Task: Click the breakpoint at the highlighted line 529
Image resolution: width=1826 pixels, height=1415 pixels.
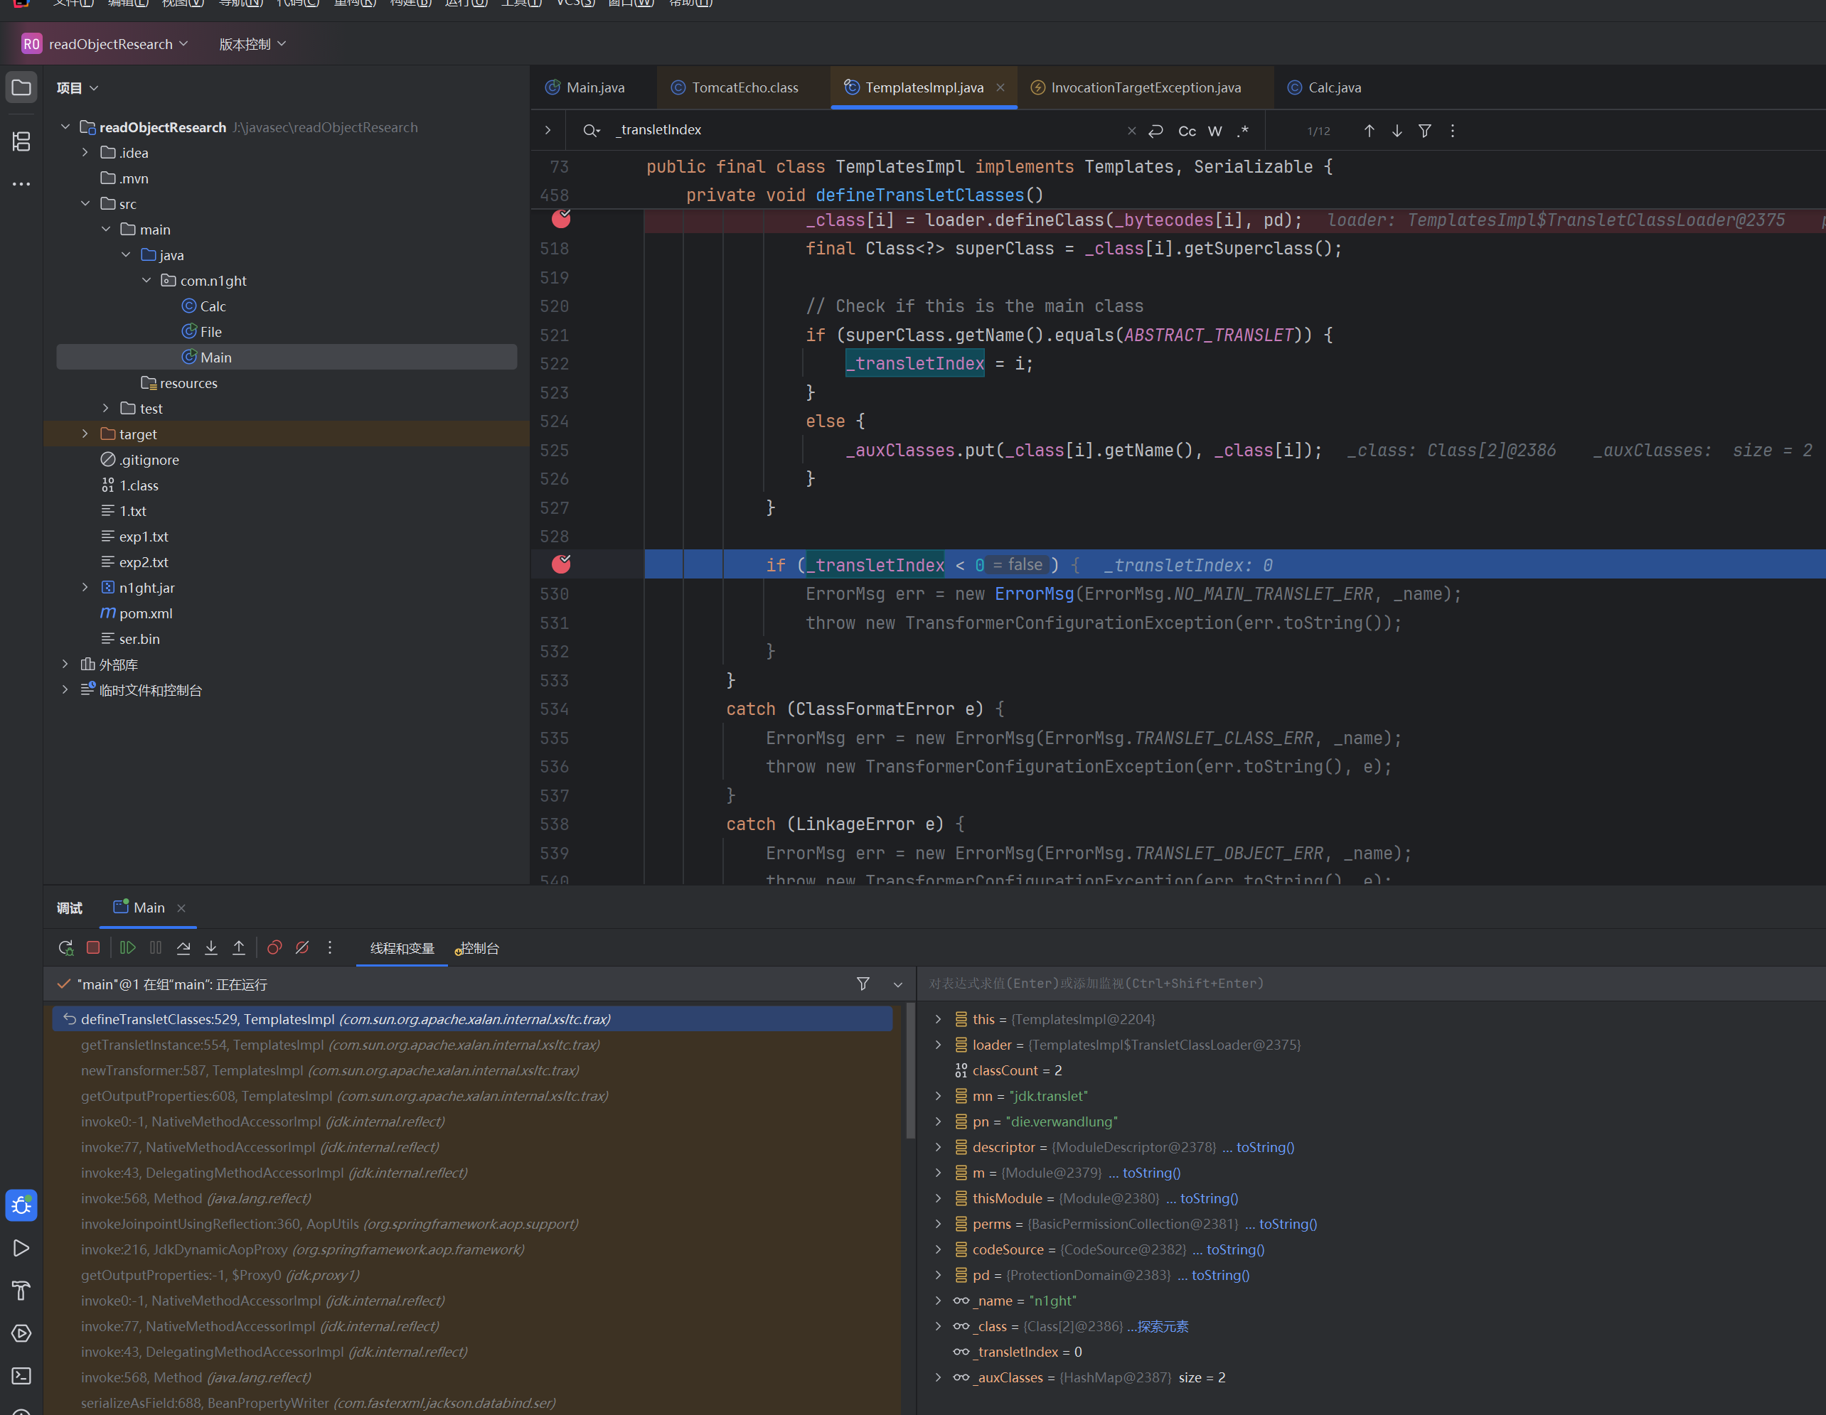Action: coord(561,565)
